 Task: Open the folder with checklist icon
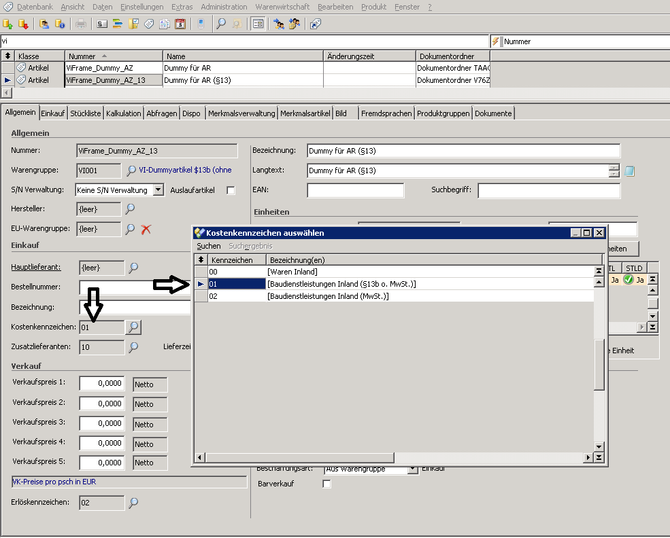click(133, 24)
